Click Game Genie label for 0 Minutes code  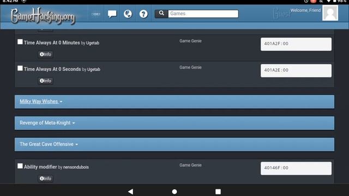190,41
